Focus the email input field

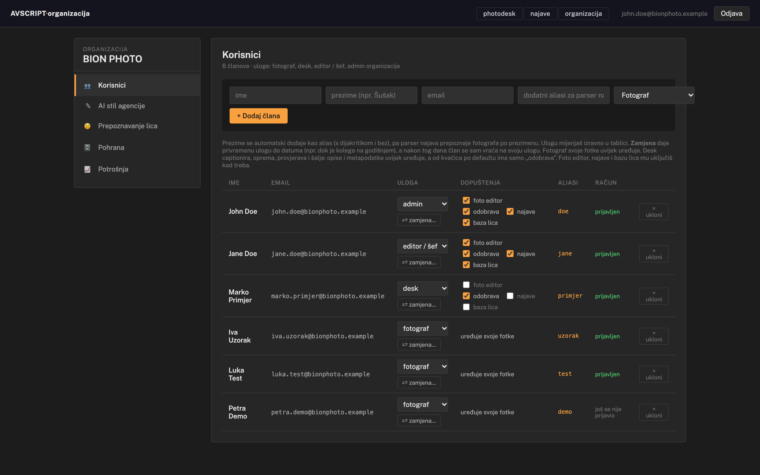467,95
